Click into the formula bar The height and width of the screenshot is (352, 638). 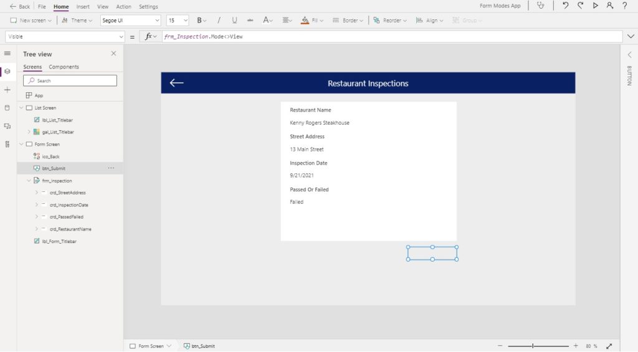(392, 37)
